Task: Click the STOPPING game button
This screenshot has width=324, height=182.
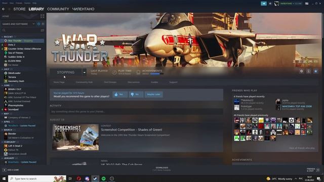Action: pos(66,72)
